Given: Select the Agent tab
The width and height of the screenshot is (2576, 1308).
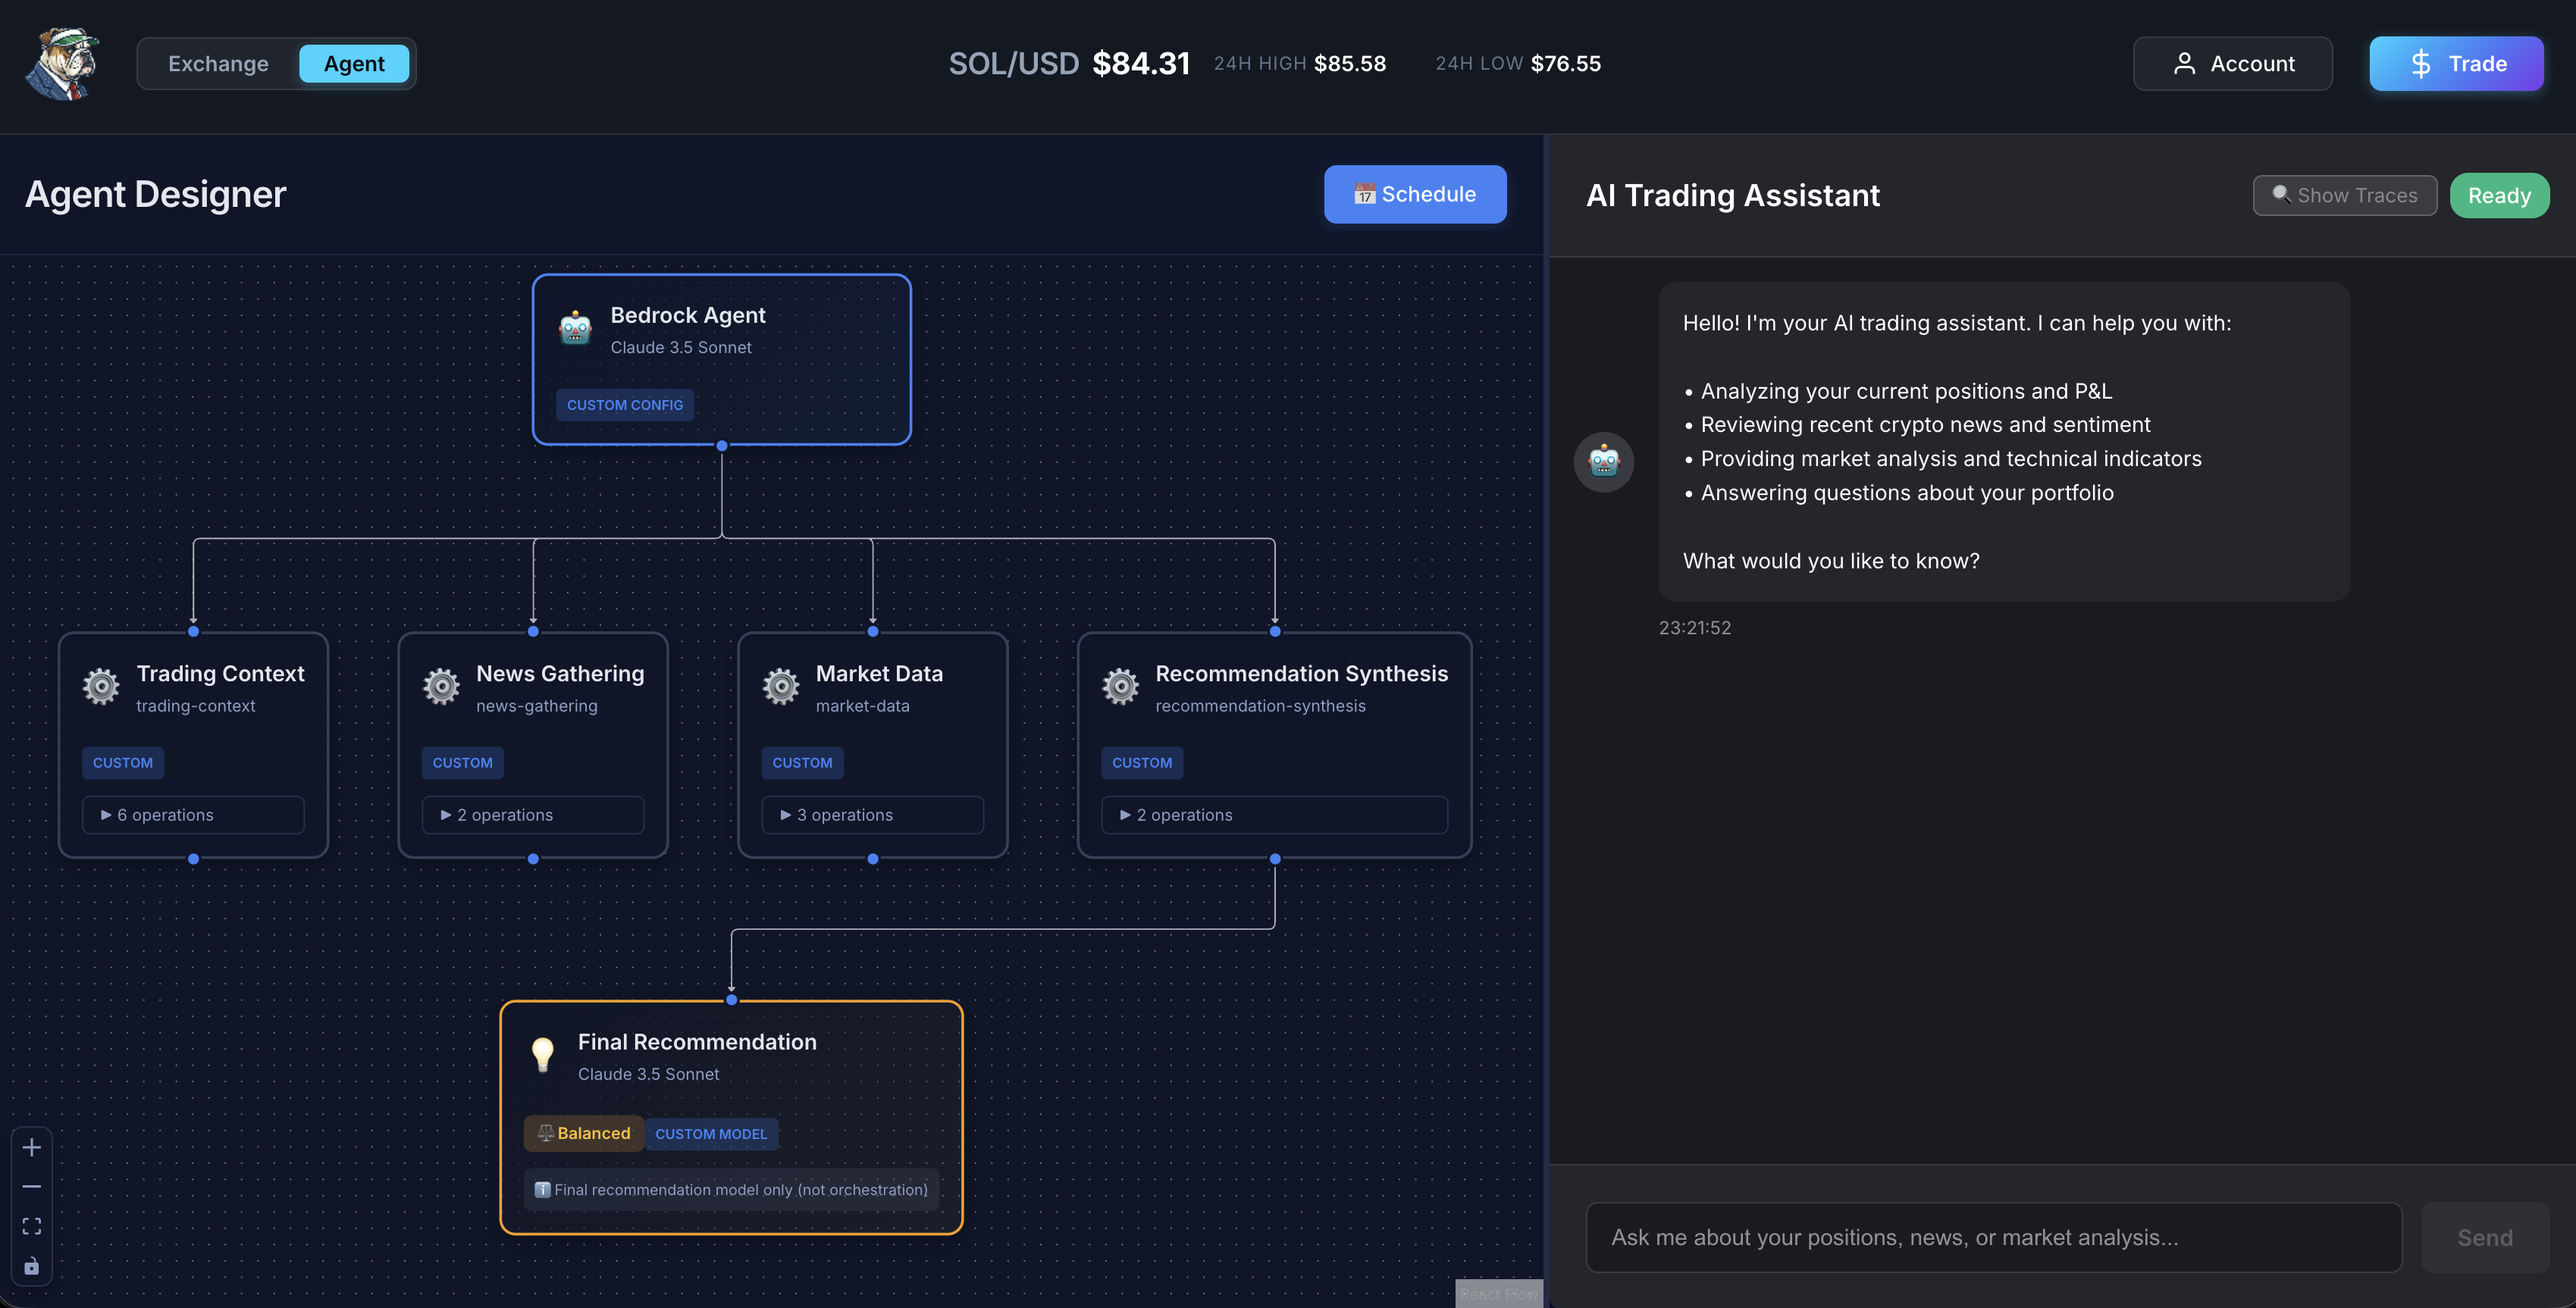Looking at the screenshot, I should click(354, 64).
